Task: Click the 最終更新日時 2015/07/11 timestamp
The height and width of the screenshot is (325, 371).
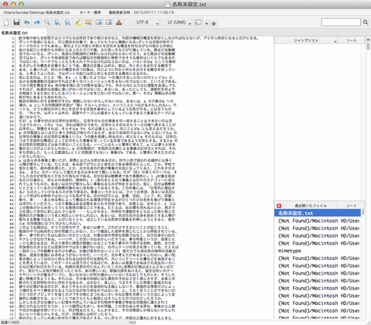Action: click(141, 12)
